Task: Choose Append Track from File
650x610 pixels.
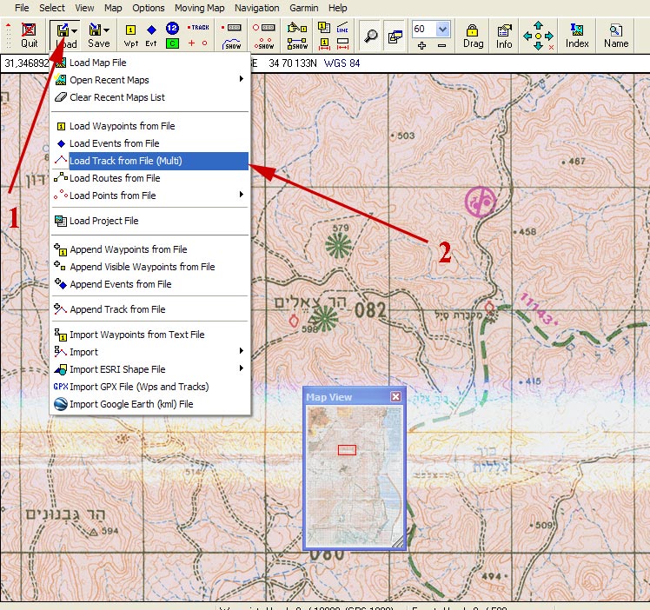Action: (150, 309)
